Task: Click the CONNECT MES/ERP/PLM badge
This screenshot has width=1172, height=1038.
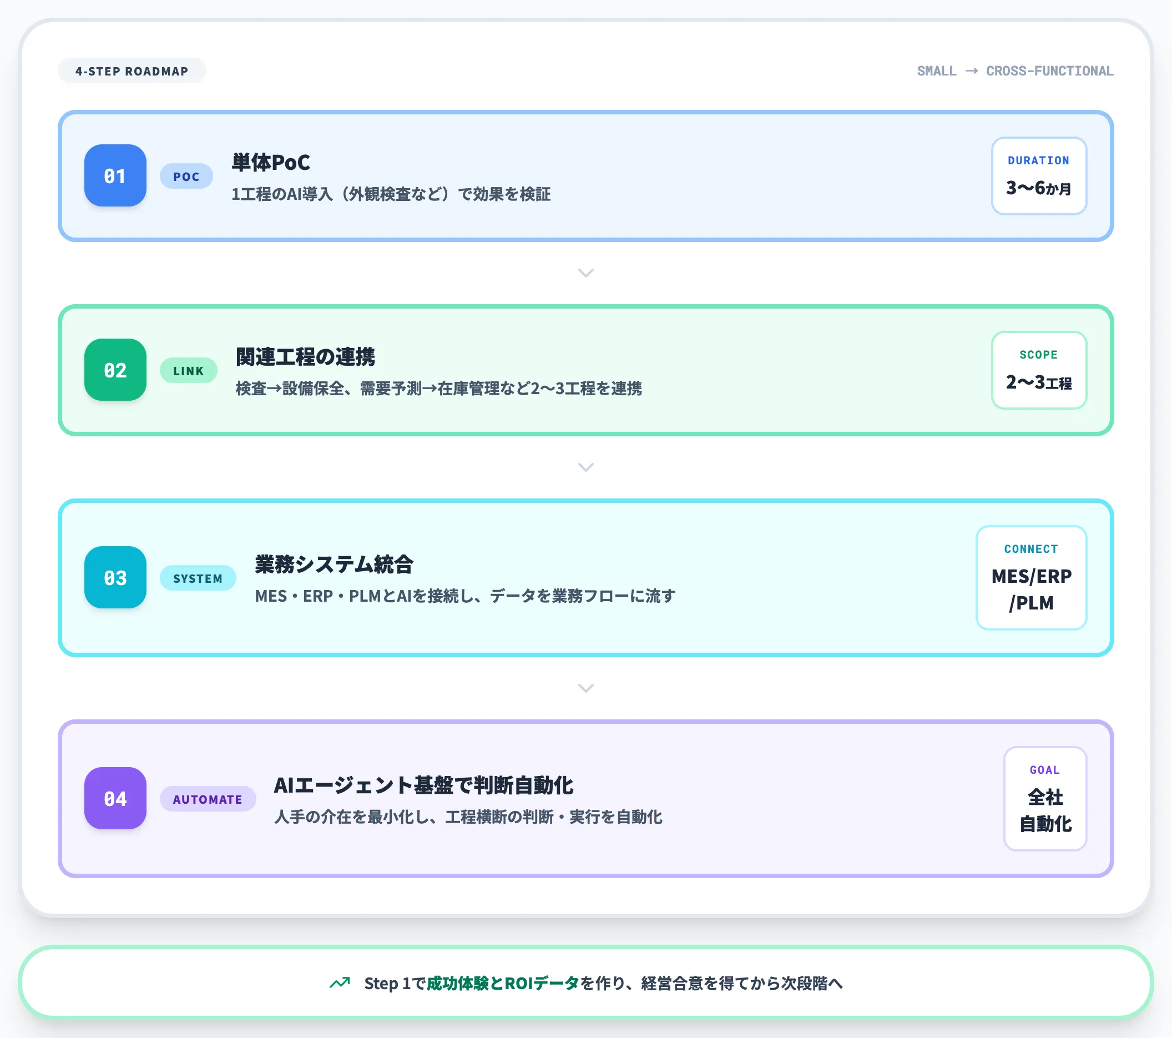Action: (x=1031, y=577)
